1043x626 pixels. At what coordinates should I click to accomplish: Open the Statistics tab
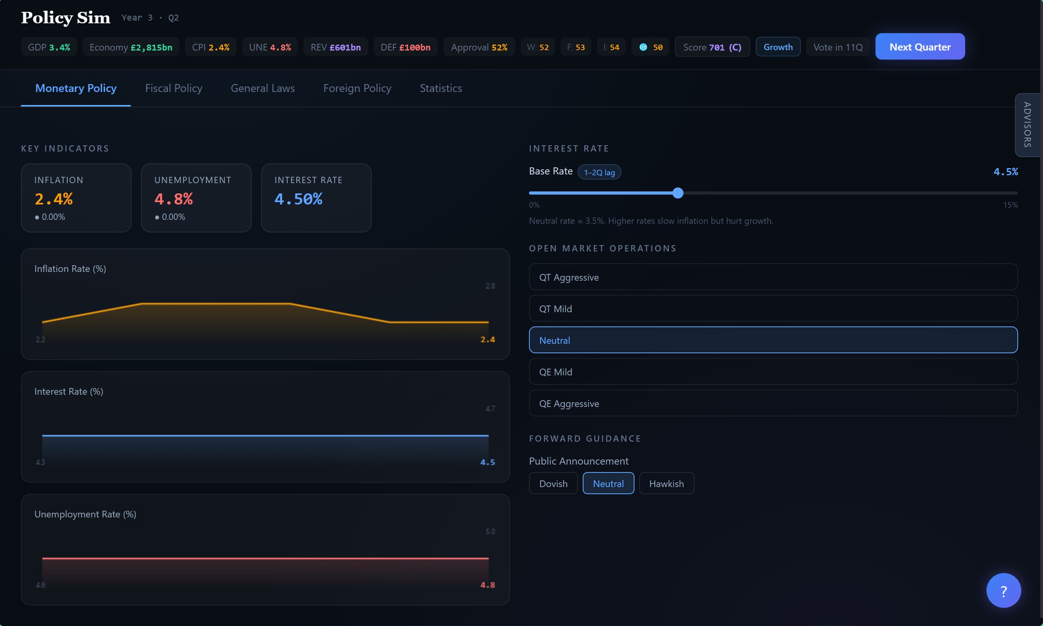(441, 88)
